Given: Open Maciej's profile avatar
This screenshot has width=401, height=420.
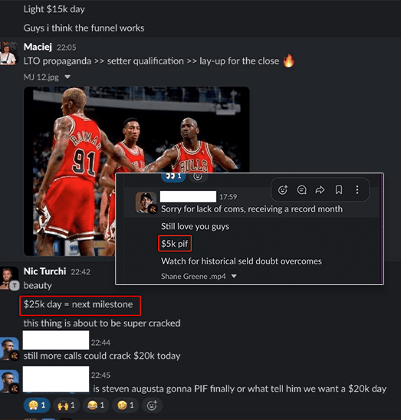Looking at the screenshot, I should 9,54.
